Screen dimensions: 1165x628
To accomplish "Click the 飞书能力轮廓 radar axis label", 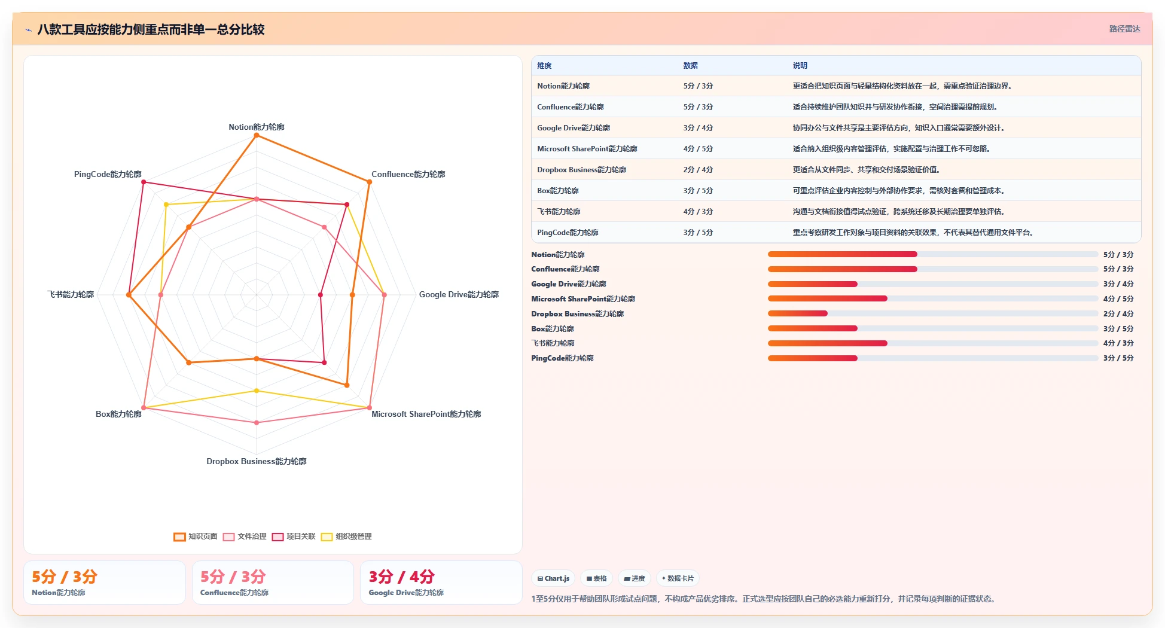I will click(x=71, y=294).
